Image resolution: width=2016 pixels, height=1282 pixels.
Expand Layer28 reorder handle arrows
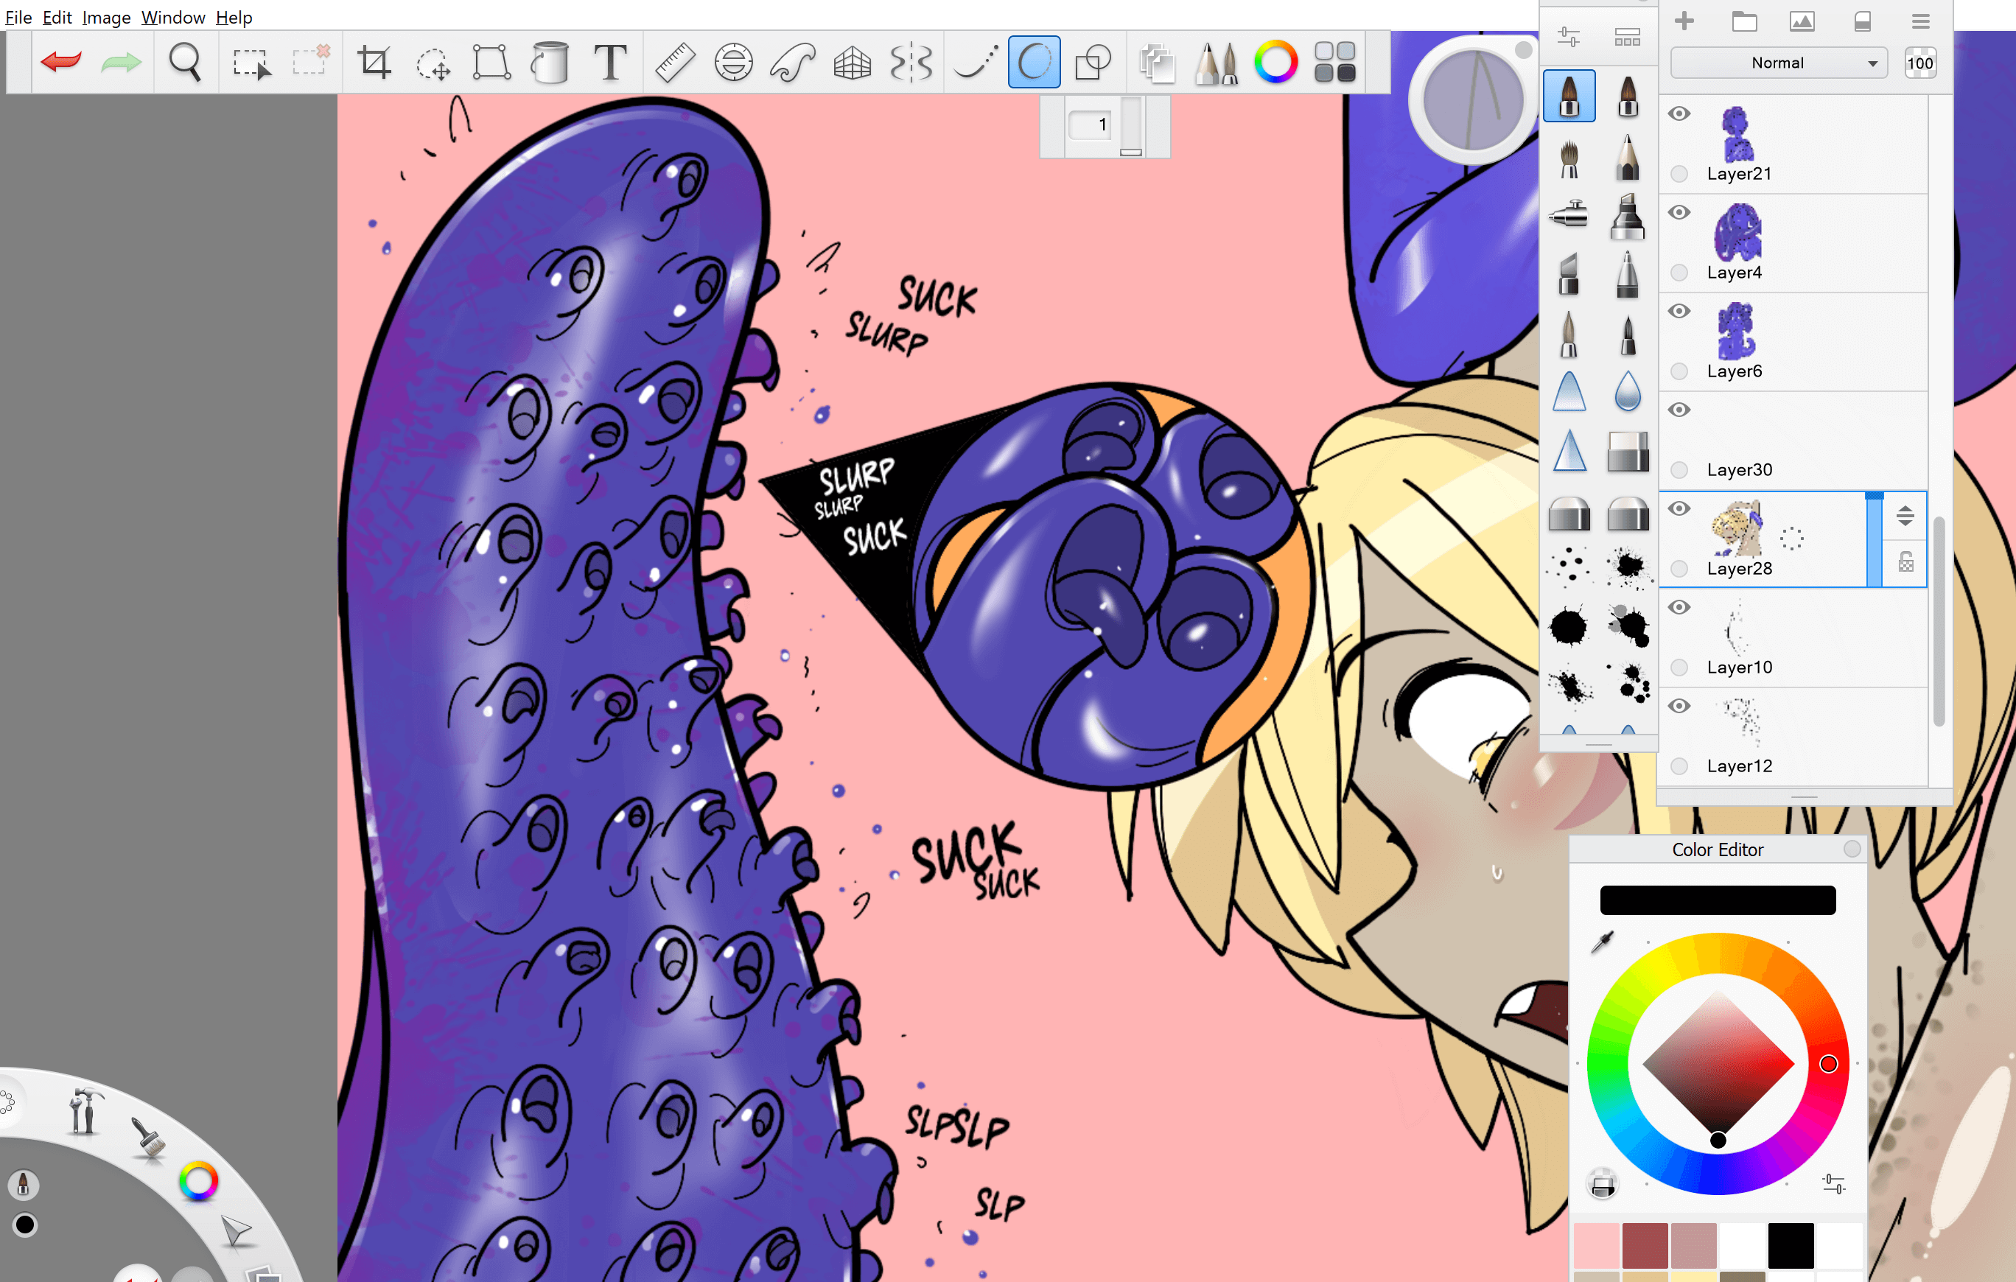click(1905, 516)
